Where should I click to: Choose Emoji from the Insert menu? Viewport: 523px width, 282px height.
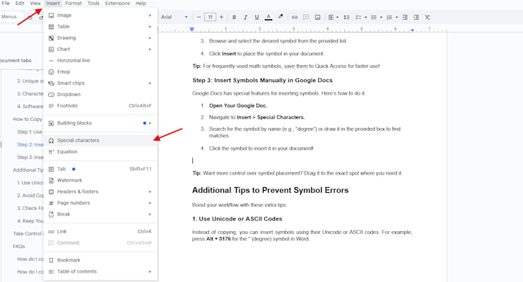100,72
